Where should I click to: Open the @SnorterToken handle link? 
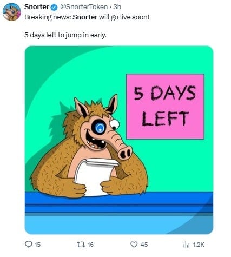84,7
